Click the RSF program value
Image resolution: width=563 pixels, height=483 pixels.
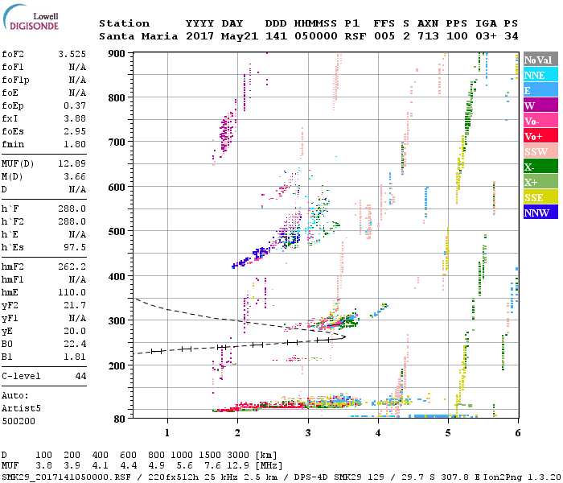[x=355, y=36]
